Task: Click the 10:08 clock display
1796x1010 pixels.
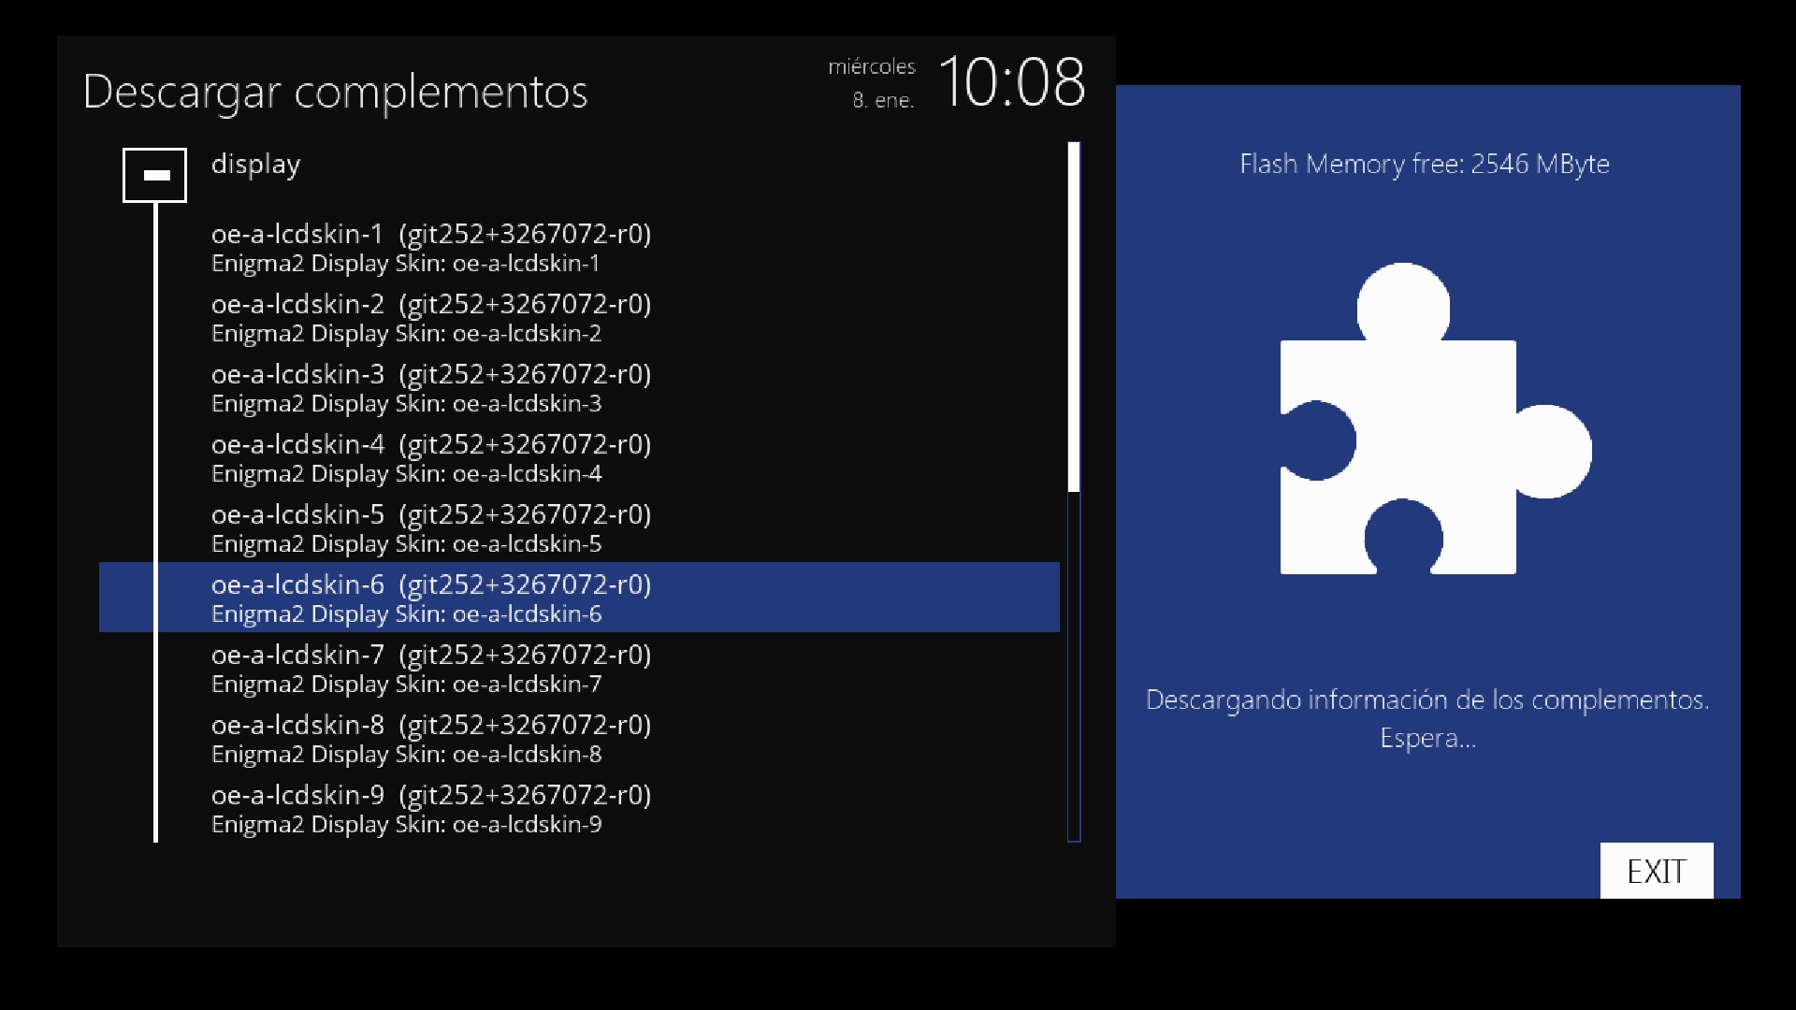Action: point(1010,82)
